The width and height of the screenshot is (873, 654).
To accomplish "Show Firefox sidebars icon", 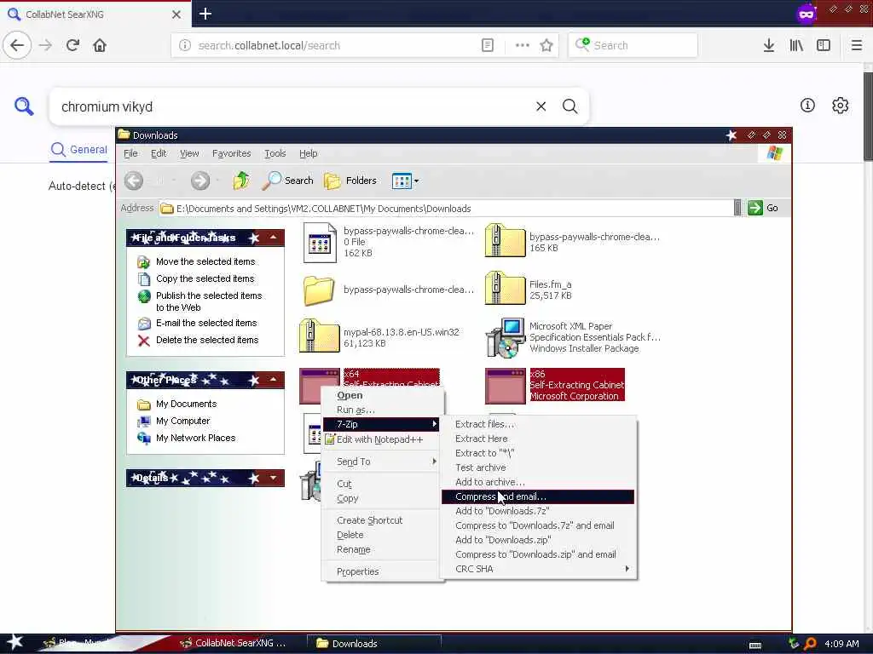I will pos(824,45).
